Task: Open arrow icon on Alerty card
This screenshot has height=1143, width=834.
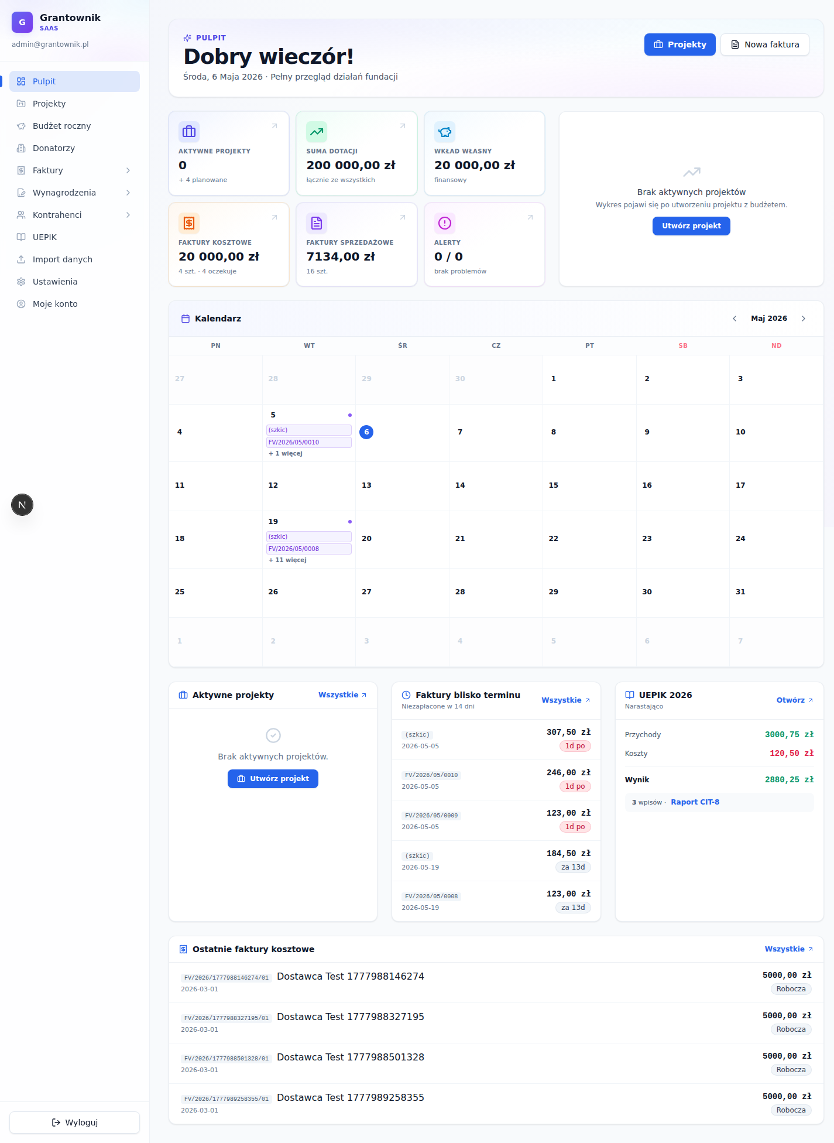Action: (530, 217)
